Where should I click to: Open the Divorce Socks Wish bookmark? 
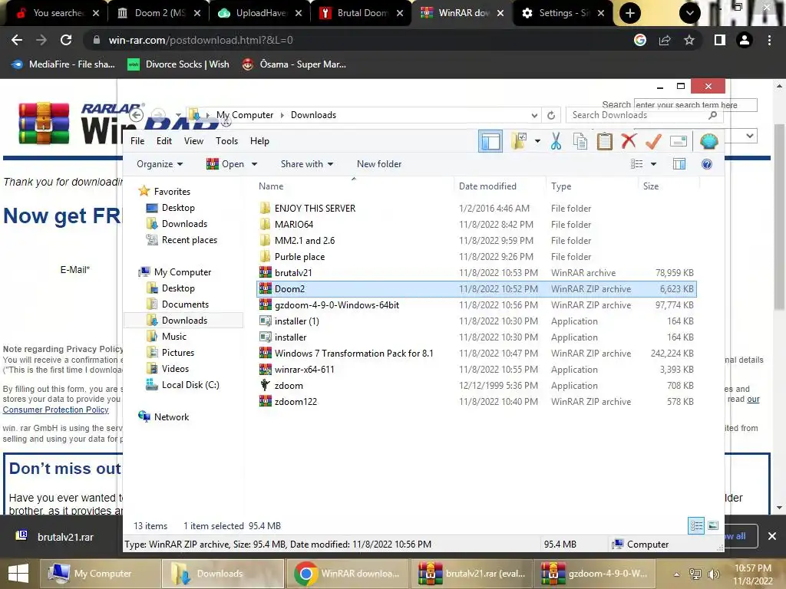178,64
